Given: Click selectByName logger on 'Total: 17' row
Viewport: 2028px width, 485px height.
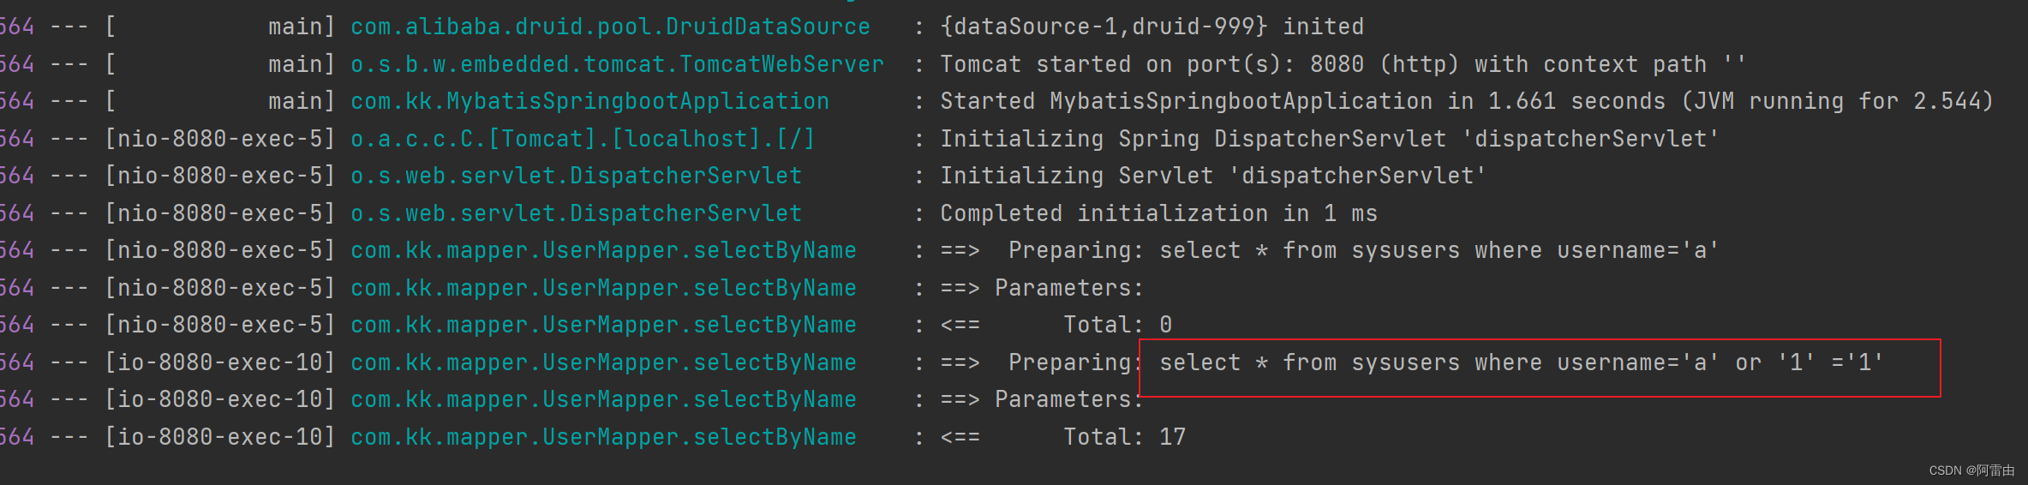Looking at the screenshot, I should pos(603,437).
